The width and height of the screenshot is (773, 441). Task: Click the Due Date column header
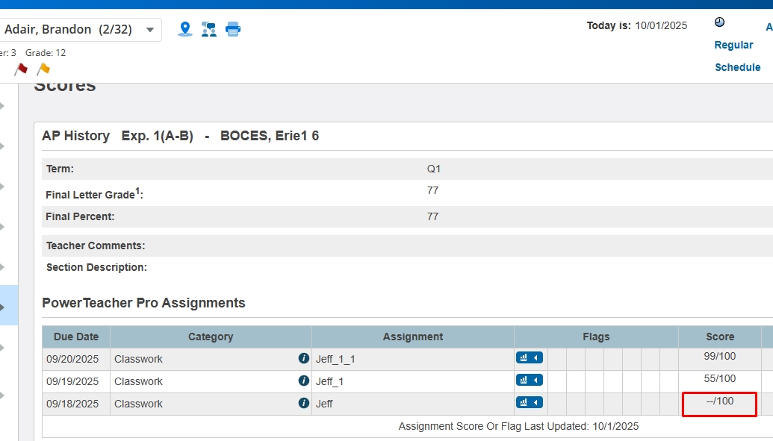click(76, 337)
